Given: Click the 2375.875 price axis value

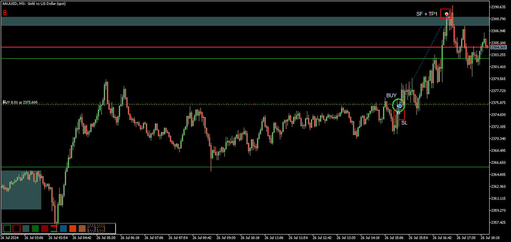Looking at the screenshot, I should [x=499, y=102].
